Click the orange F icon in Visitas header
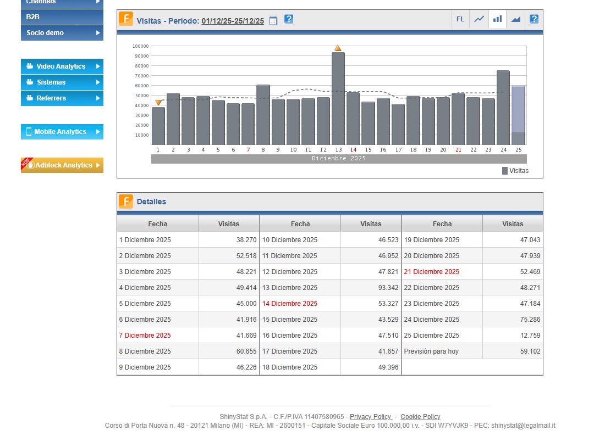Viewport: 605px width, 447px height. click(126, 19)
